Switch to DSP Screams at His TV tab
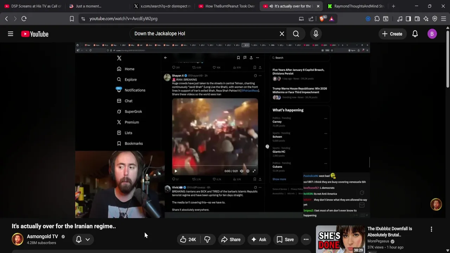The height and width of the screenshot is (253, 450). click(x=33, y=6)
